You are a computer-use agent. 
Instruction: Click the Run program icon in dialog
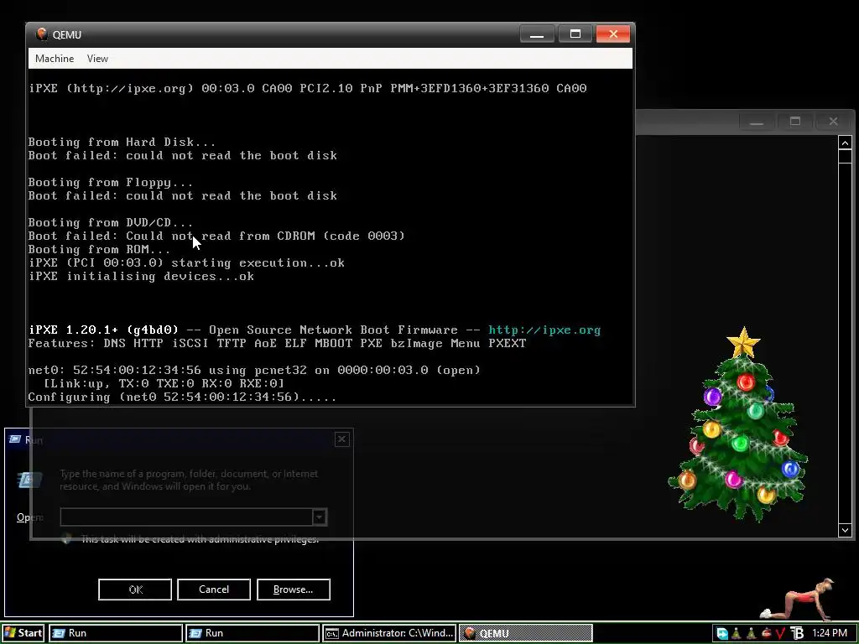(29, 480)
